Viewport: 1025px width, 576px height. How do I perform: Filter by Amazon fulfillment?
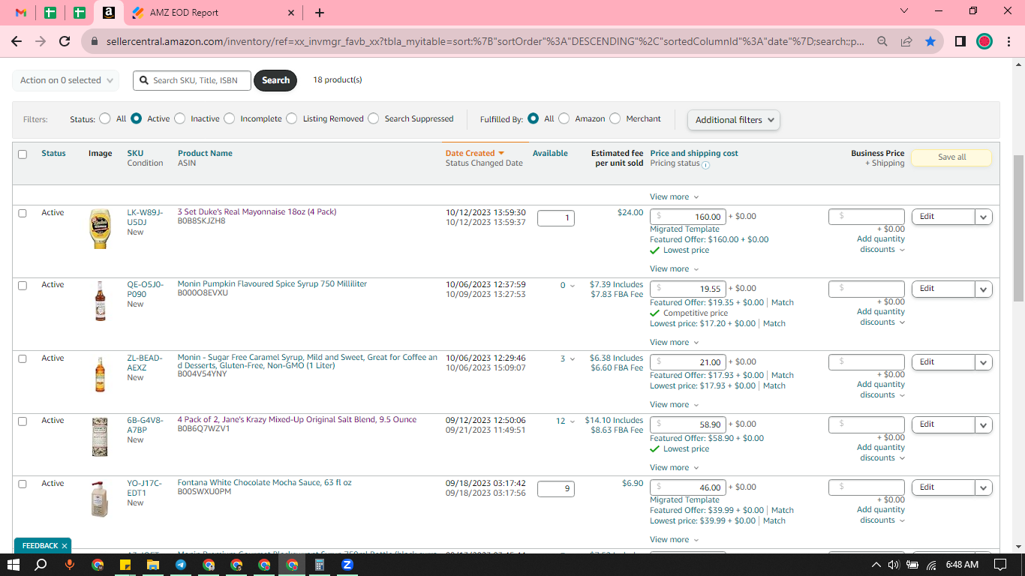[564, 118]
